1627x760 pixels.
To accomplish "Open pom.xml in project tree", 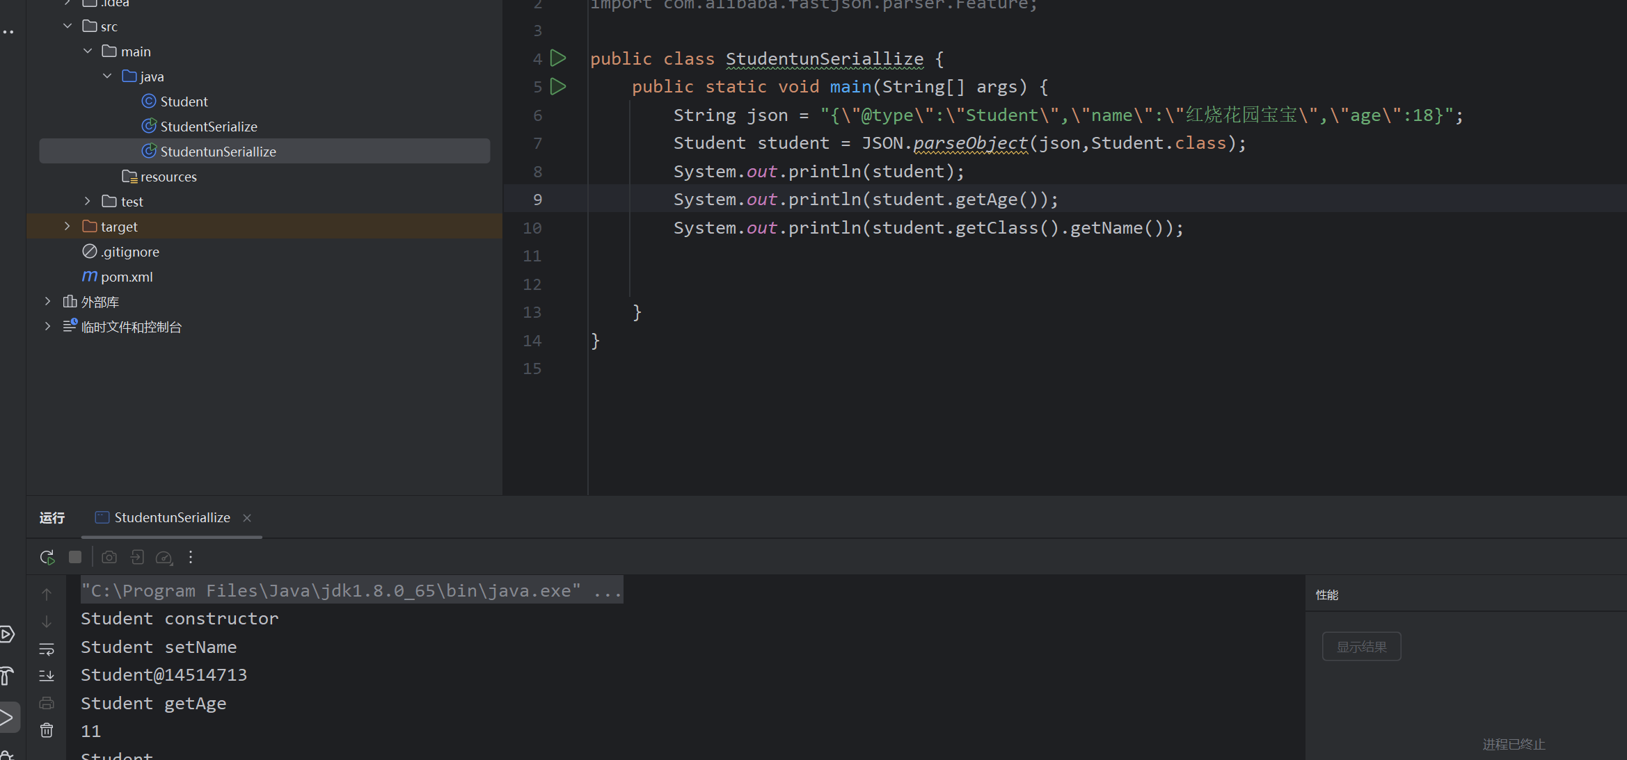I will (126, 277).
